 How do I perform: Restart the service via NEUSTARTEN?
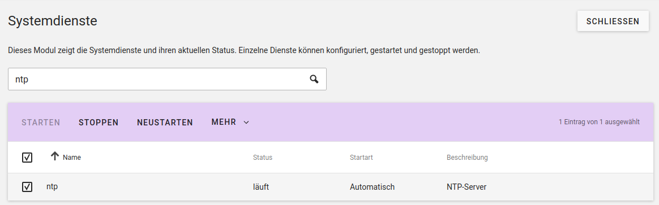point(165,123)
